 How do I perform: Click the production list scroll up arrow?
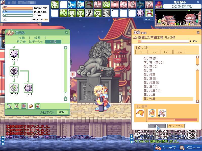point(197,57)
